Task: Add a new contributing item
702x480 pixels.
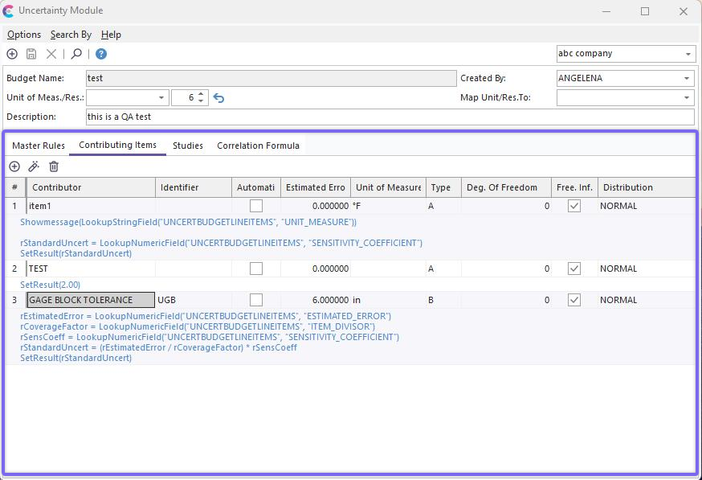Action: click(14, 166)
